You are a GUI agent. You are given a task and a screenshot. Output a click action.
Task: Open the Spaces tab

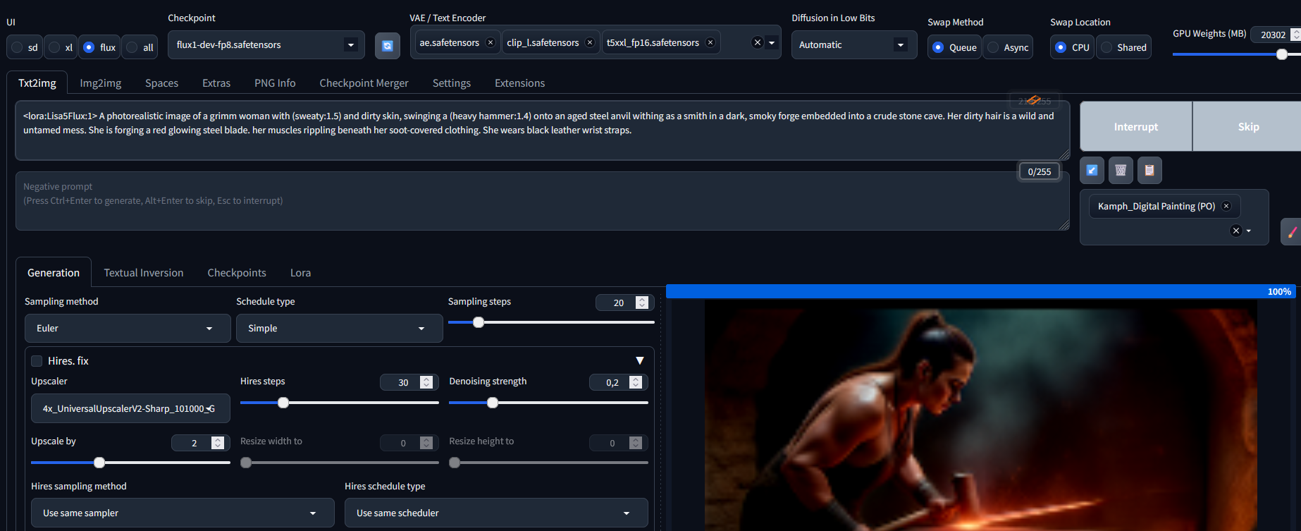pos(161,83)
